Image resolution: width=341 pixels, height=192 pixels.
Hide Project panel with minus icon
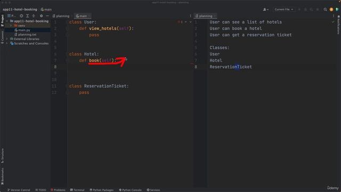click(47, 16)
